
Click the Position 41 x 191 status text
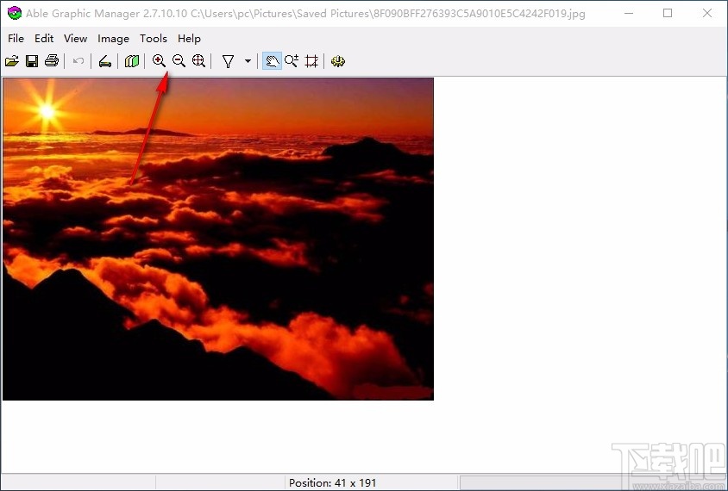[x=332, y=482]
